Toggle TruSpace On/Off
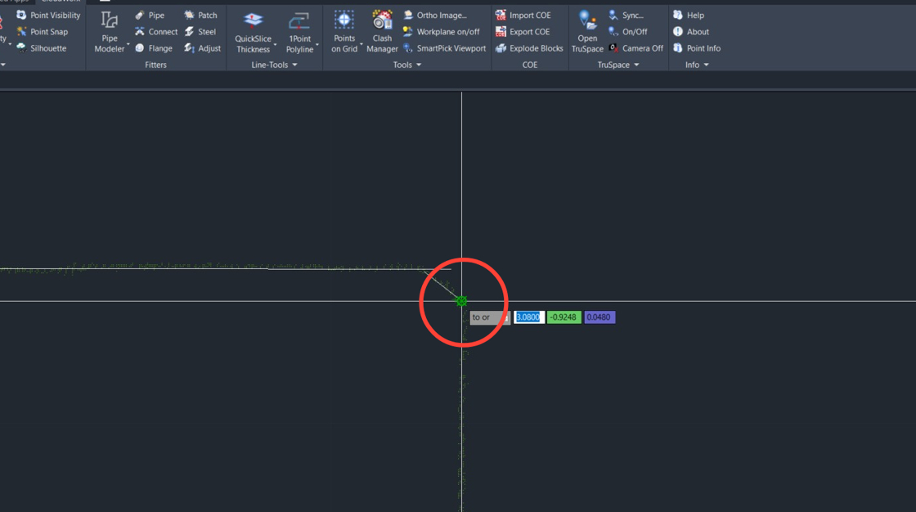Image resolution: width=916 pixels, height=512 pixels. point(627,32)
